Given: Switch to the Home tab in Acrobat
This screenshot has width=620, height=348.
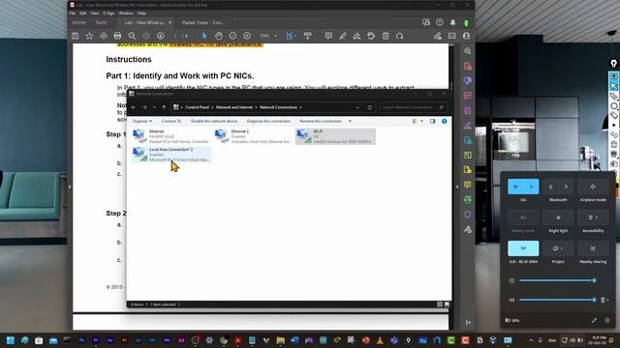Looking at the screenshot, I should point(79,22).
